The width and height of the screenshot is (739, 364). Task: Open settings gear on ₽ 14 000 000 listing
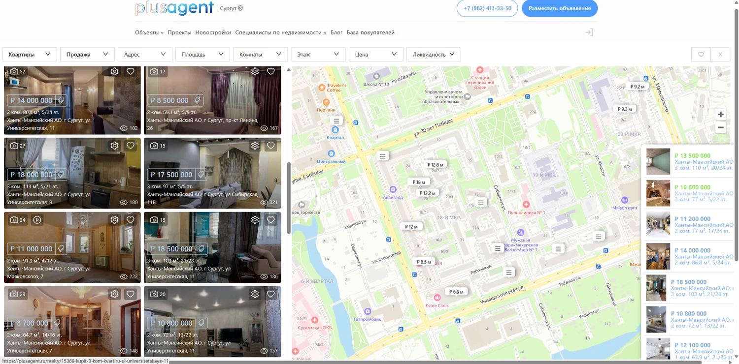click(x=115, y=71)
